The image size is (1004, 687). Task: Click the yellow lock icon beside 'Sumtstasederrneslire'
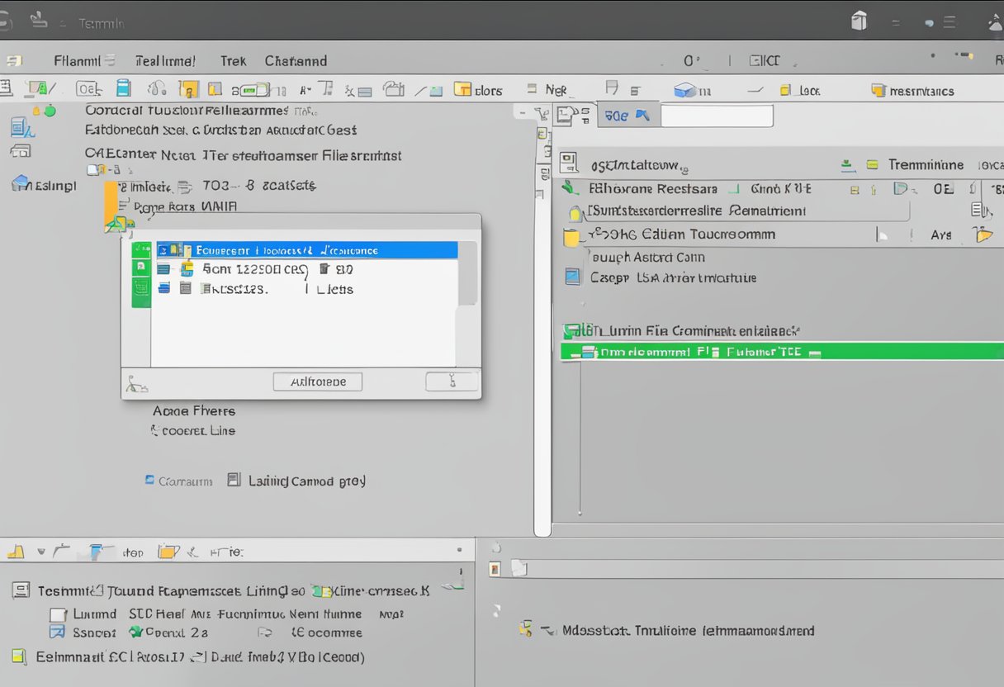(x=575, y=213)
